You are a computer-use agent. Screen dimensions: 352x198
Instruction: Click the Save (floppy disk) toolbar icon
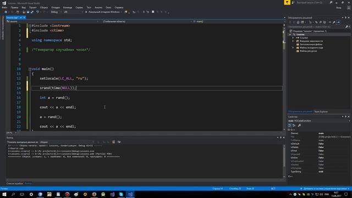coord(28,12)
